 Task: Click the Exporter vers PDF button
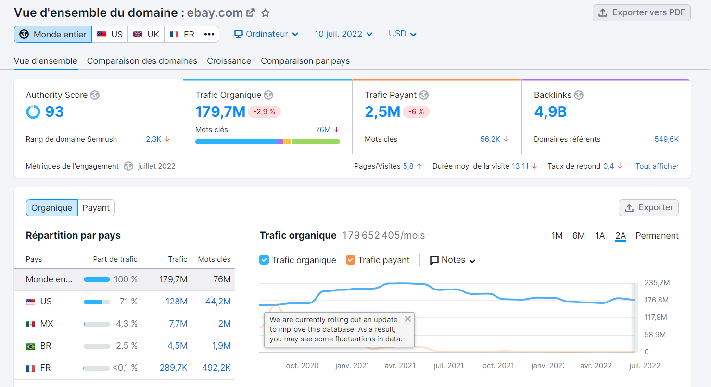[x=641, y=12]
